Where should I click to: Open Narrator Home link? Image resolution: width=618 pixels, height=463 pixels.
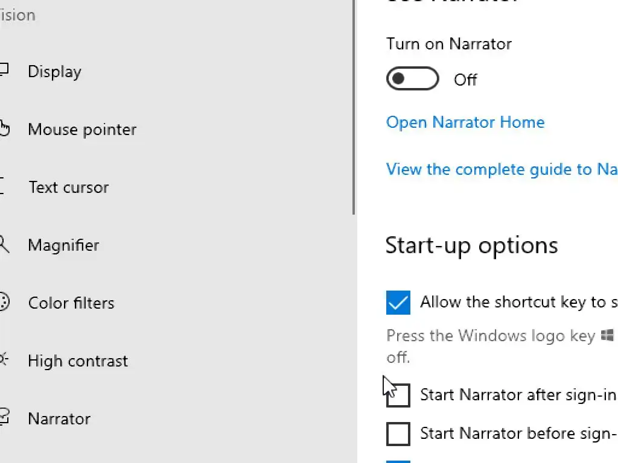point(465,122)
